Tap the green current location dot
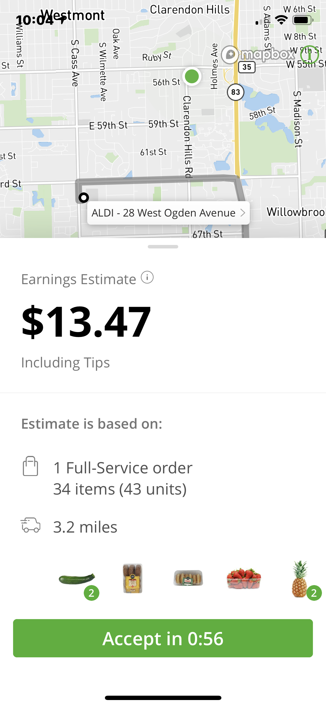This screenshot has height=707, width=326. [192, 76]
